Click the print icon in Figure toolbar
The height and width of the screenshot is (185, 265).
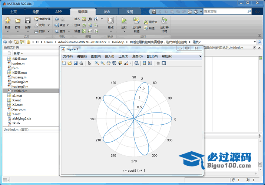coord(81,63)
